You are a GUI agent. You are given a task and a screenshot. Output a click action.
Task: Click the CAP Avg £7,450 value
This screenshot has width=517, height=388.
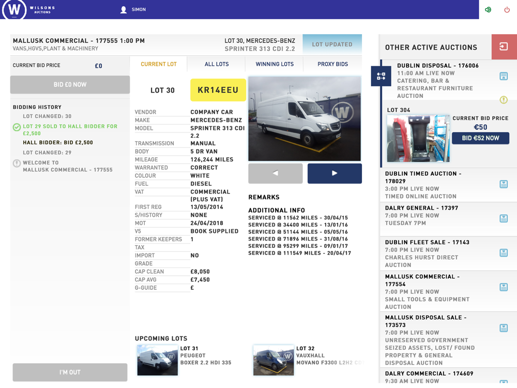200,279
